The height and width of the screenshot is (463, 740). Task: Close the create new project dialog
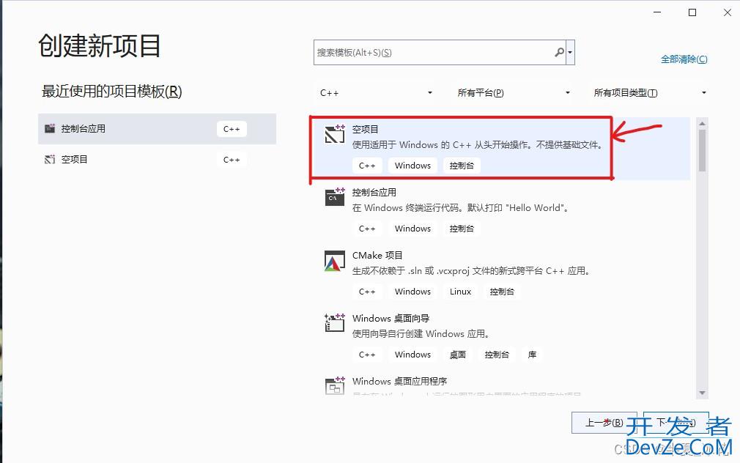(728, 12)
